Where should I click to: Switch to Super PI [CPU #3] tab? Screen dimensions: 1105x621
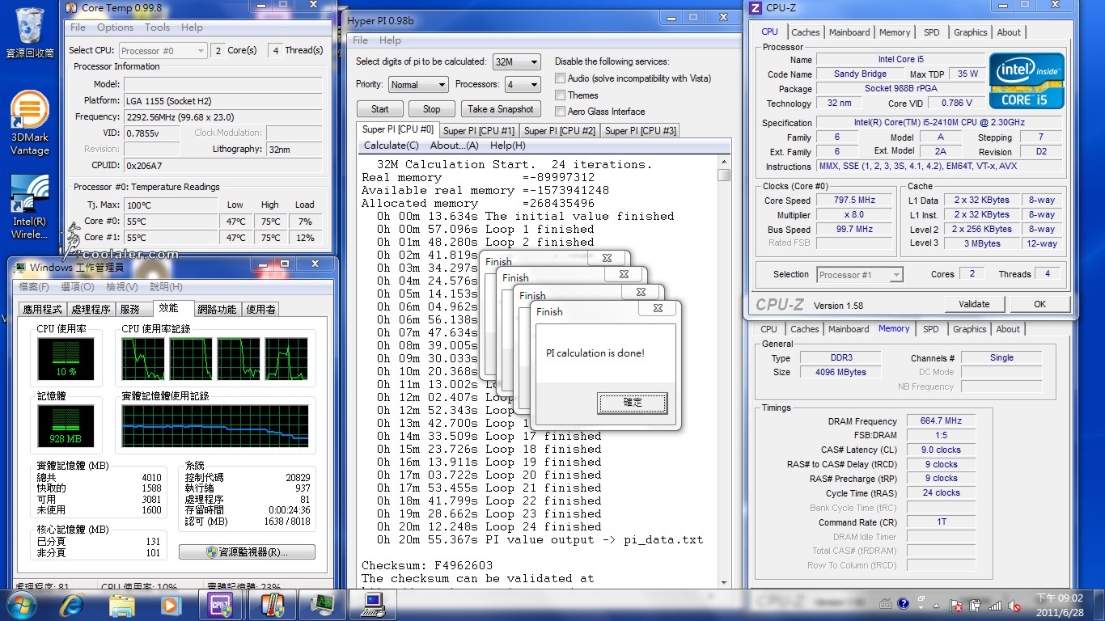click(640, 130)
